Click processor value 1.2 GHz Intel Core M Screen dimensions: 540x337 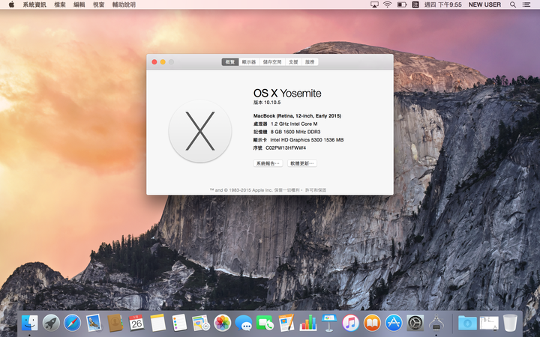(x=294, y=124)
